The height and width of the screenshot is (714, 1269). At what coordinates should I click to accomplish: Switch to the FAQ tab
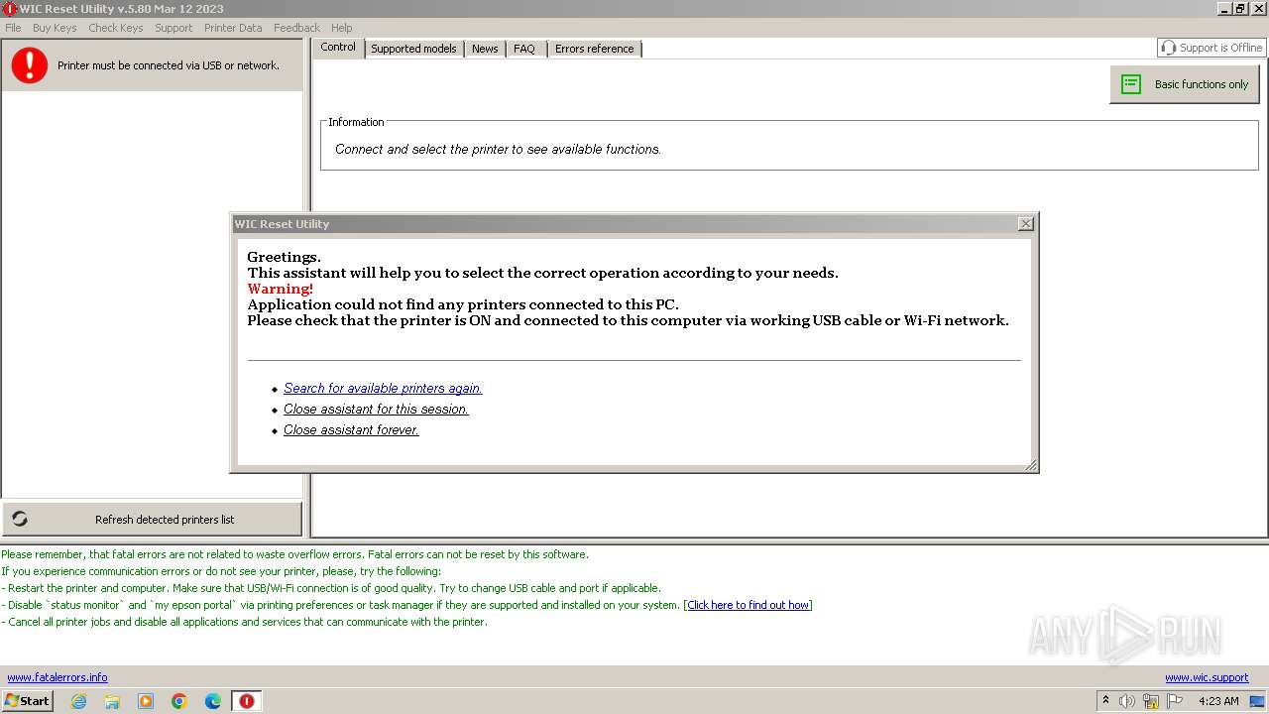click(x=524, y=49)
